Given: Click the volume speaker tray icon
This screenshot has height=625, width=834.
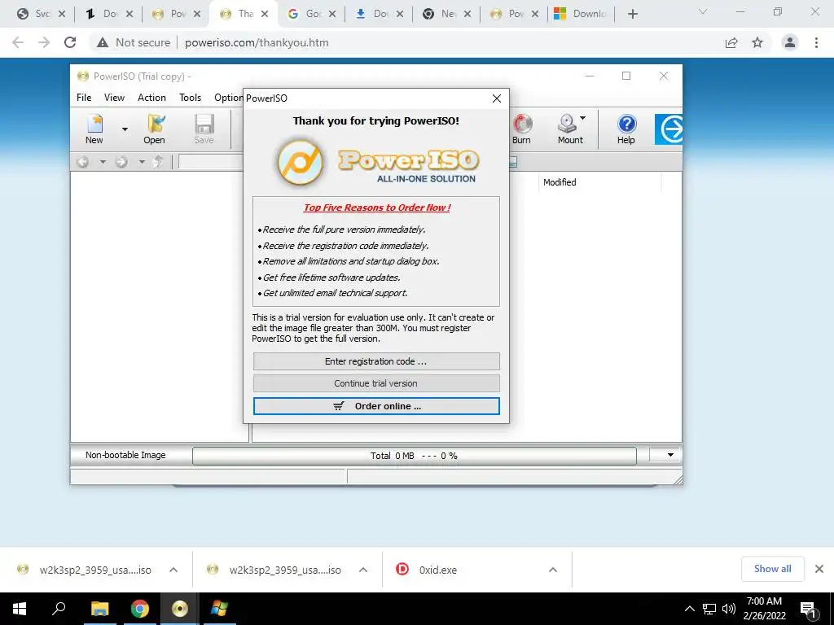Looking at the screenshot, I should (x=729, y=609).
